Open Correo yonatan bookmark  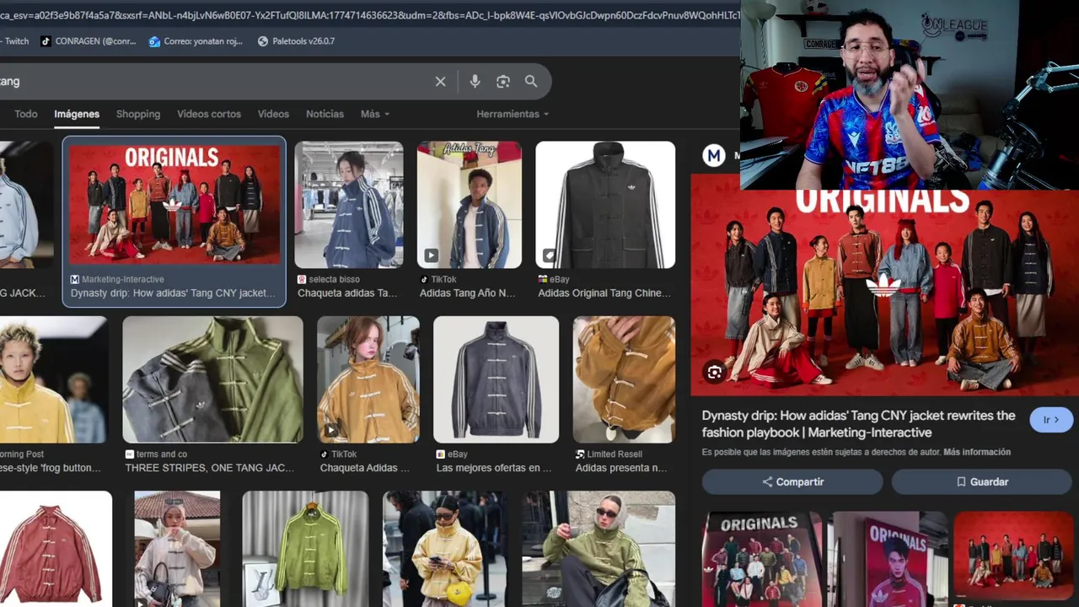pyautogui.click(x=196, y=40)
